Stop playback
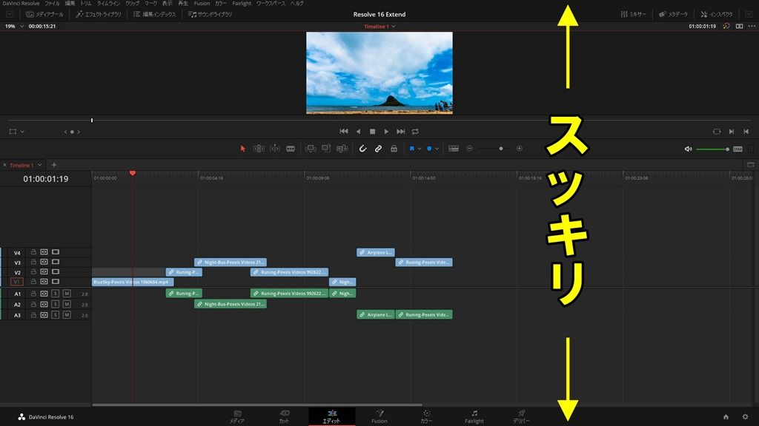Image resolution: width=759 pixels, height=426 pixels. [372, 132]
